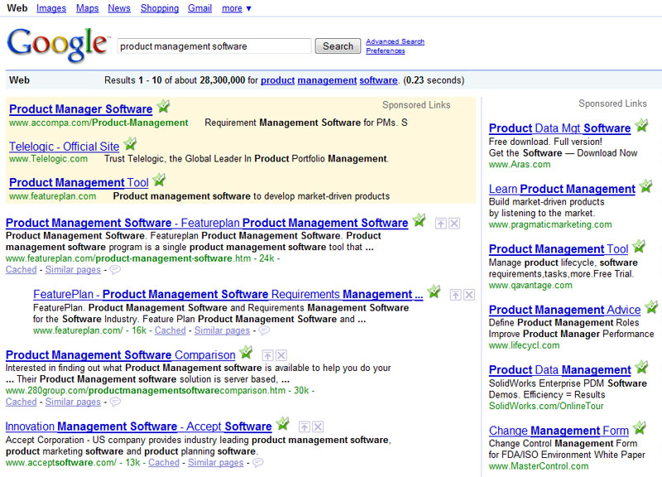
Task: Open the Images tab in top navigation
Action: [x=51, y=8]
